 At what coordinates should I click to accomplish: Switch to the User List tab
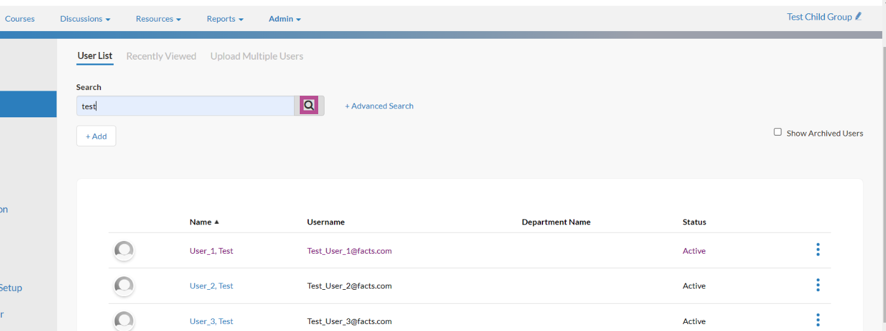[95, 56]
